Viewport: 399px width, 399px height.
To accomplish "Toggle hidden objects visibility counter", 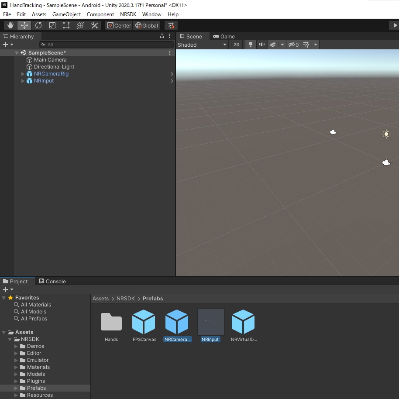I will 293,45.
